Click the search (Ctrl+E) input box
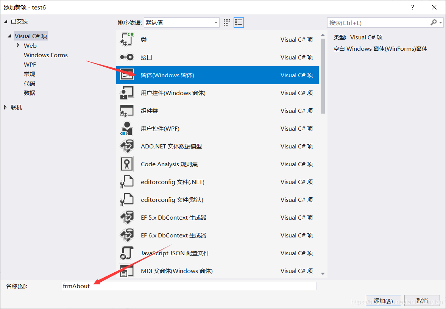This screenshot has width=446, height=309. tap(378, 23)
